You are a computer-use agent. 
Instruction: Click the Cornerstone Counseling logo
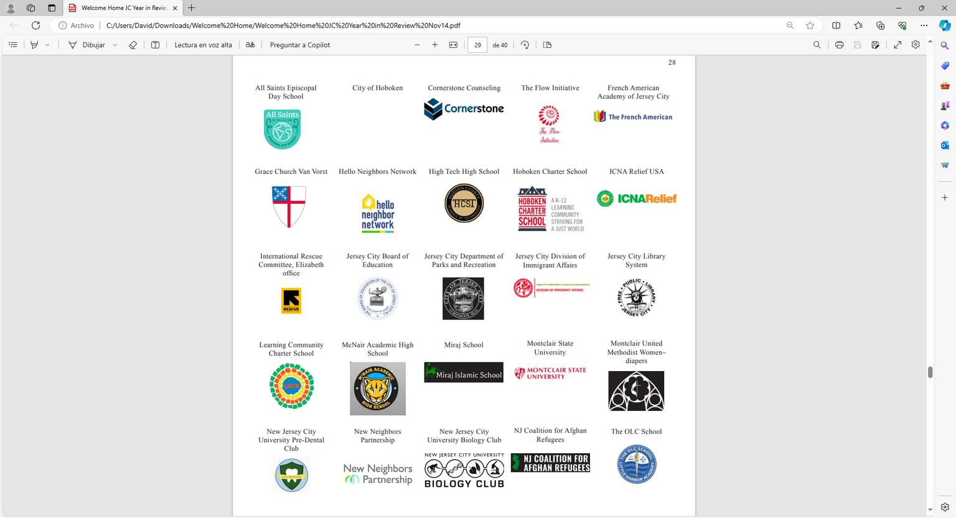[464, 109]
